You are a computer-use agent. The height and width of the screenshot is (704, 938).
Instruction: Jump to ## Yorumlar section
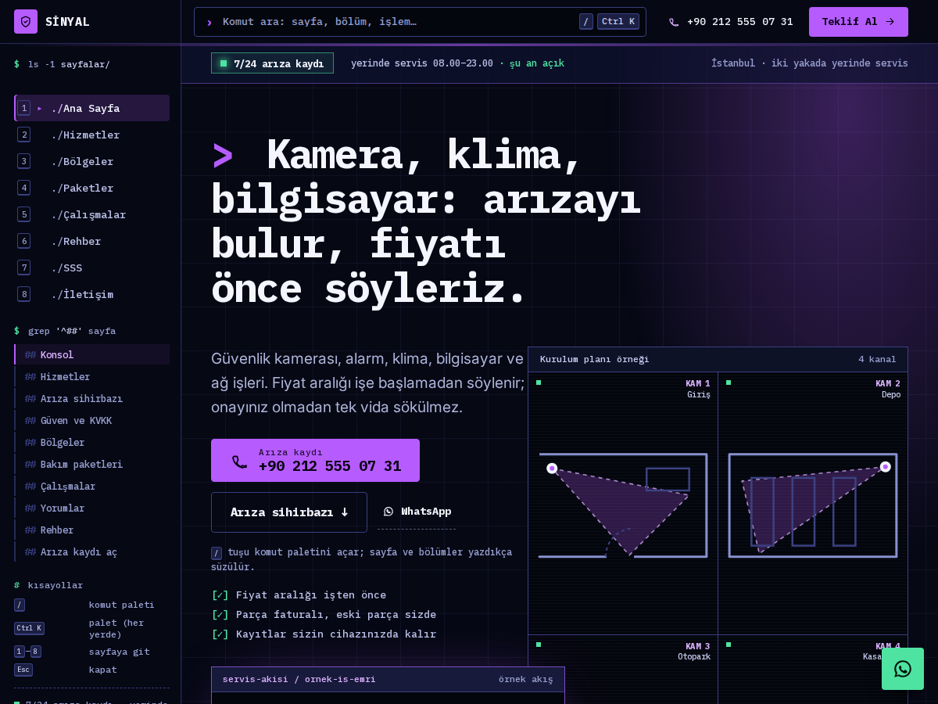click(91, 508)
